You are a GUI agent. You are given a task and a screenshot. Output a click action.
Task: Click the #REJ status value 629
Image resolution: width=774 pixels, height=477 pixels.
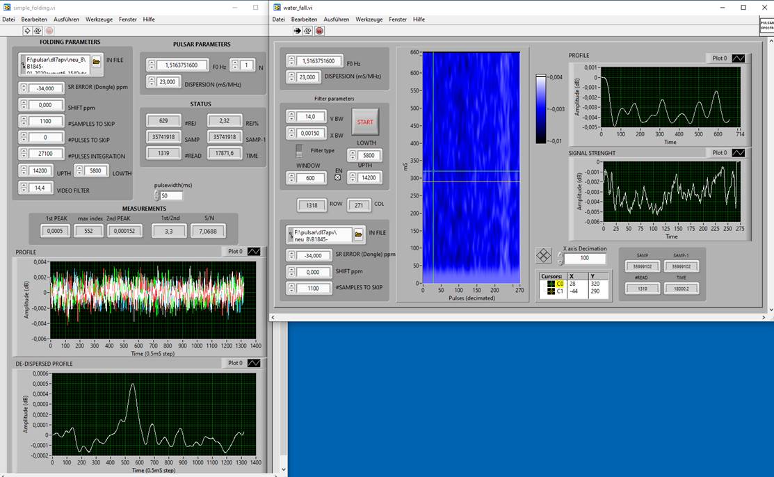tap(163, 120)
